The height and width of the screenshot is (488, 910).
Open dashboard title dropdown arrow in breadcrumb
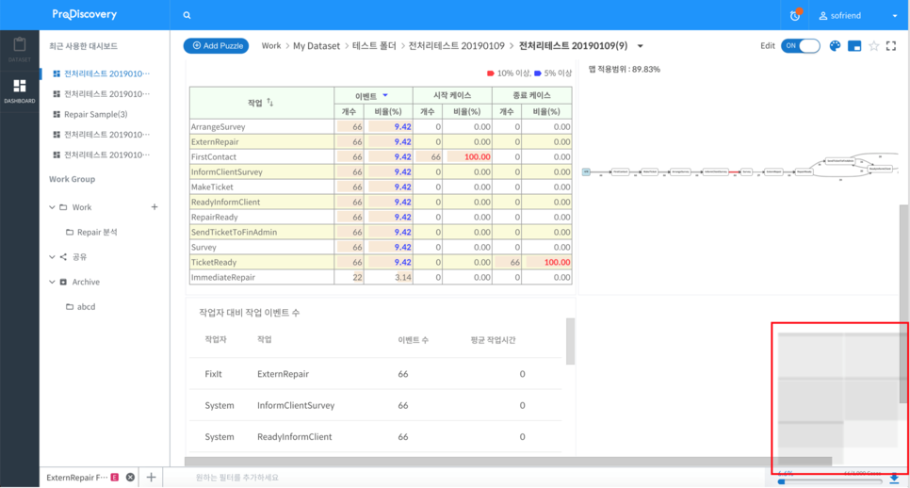[x=641, y=46]
